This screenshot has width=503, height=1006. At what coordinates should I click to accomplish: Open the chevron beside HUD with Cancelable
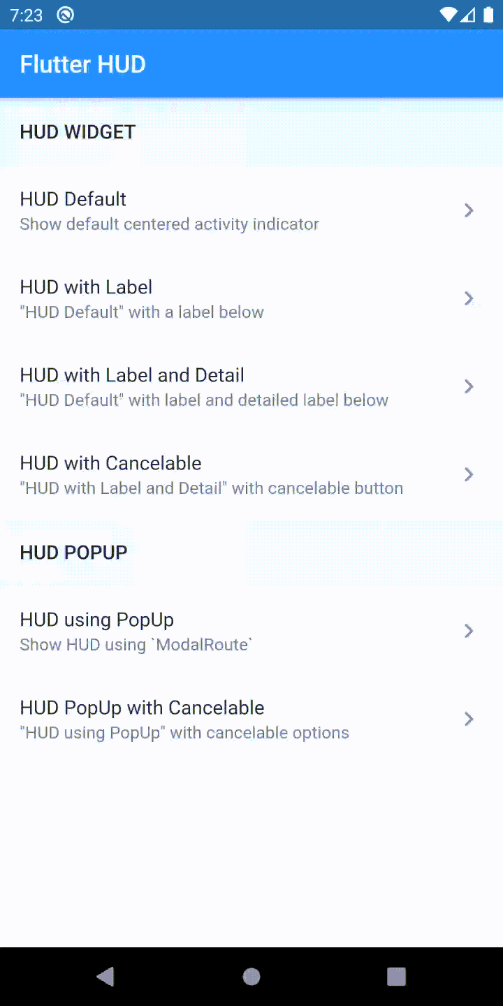tap(469, 474)
